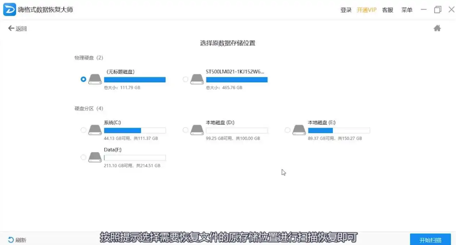Close the application window
Screen dimensions: 456x245
451,10
